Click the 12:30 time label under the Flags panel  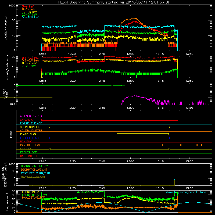[x=72, y=162]
